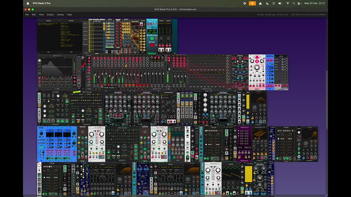Click the first NOTES module text area
The width and height of the screenshot is (351, 197).
[49, 37]
